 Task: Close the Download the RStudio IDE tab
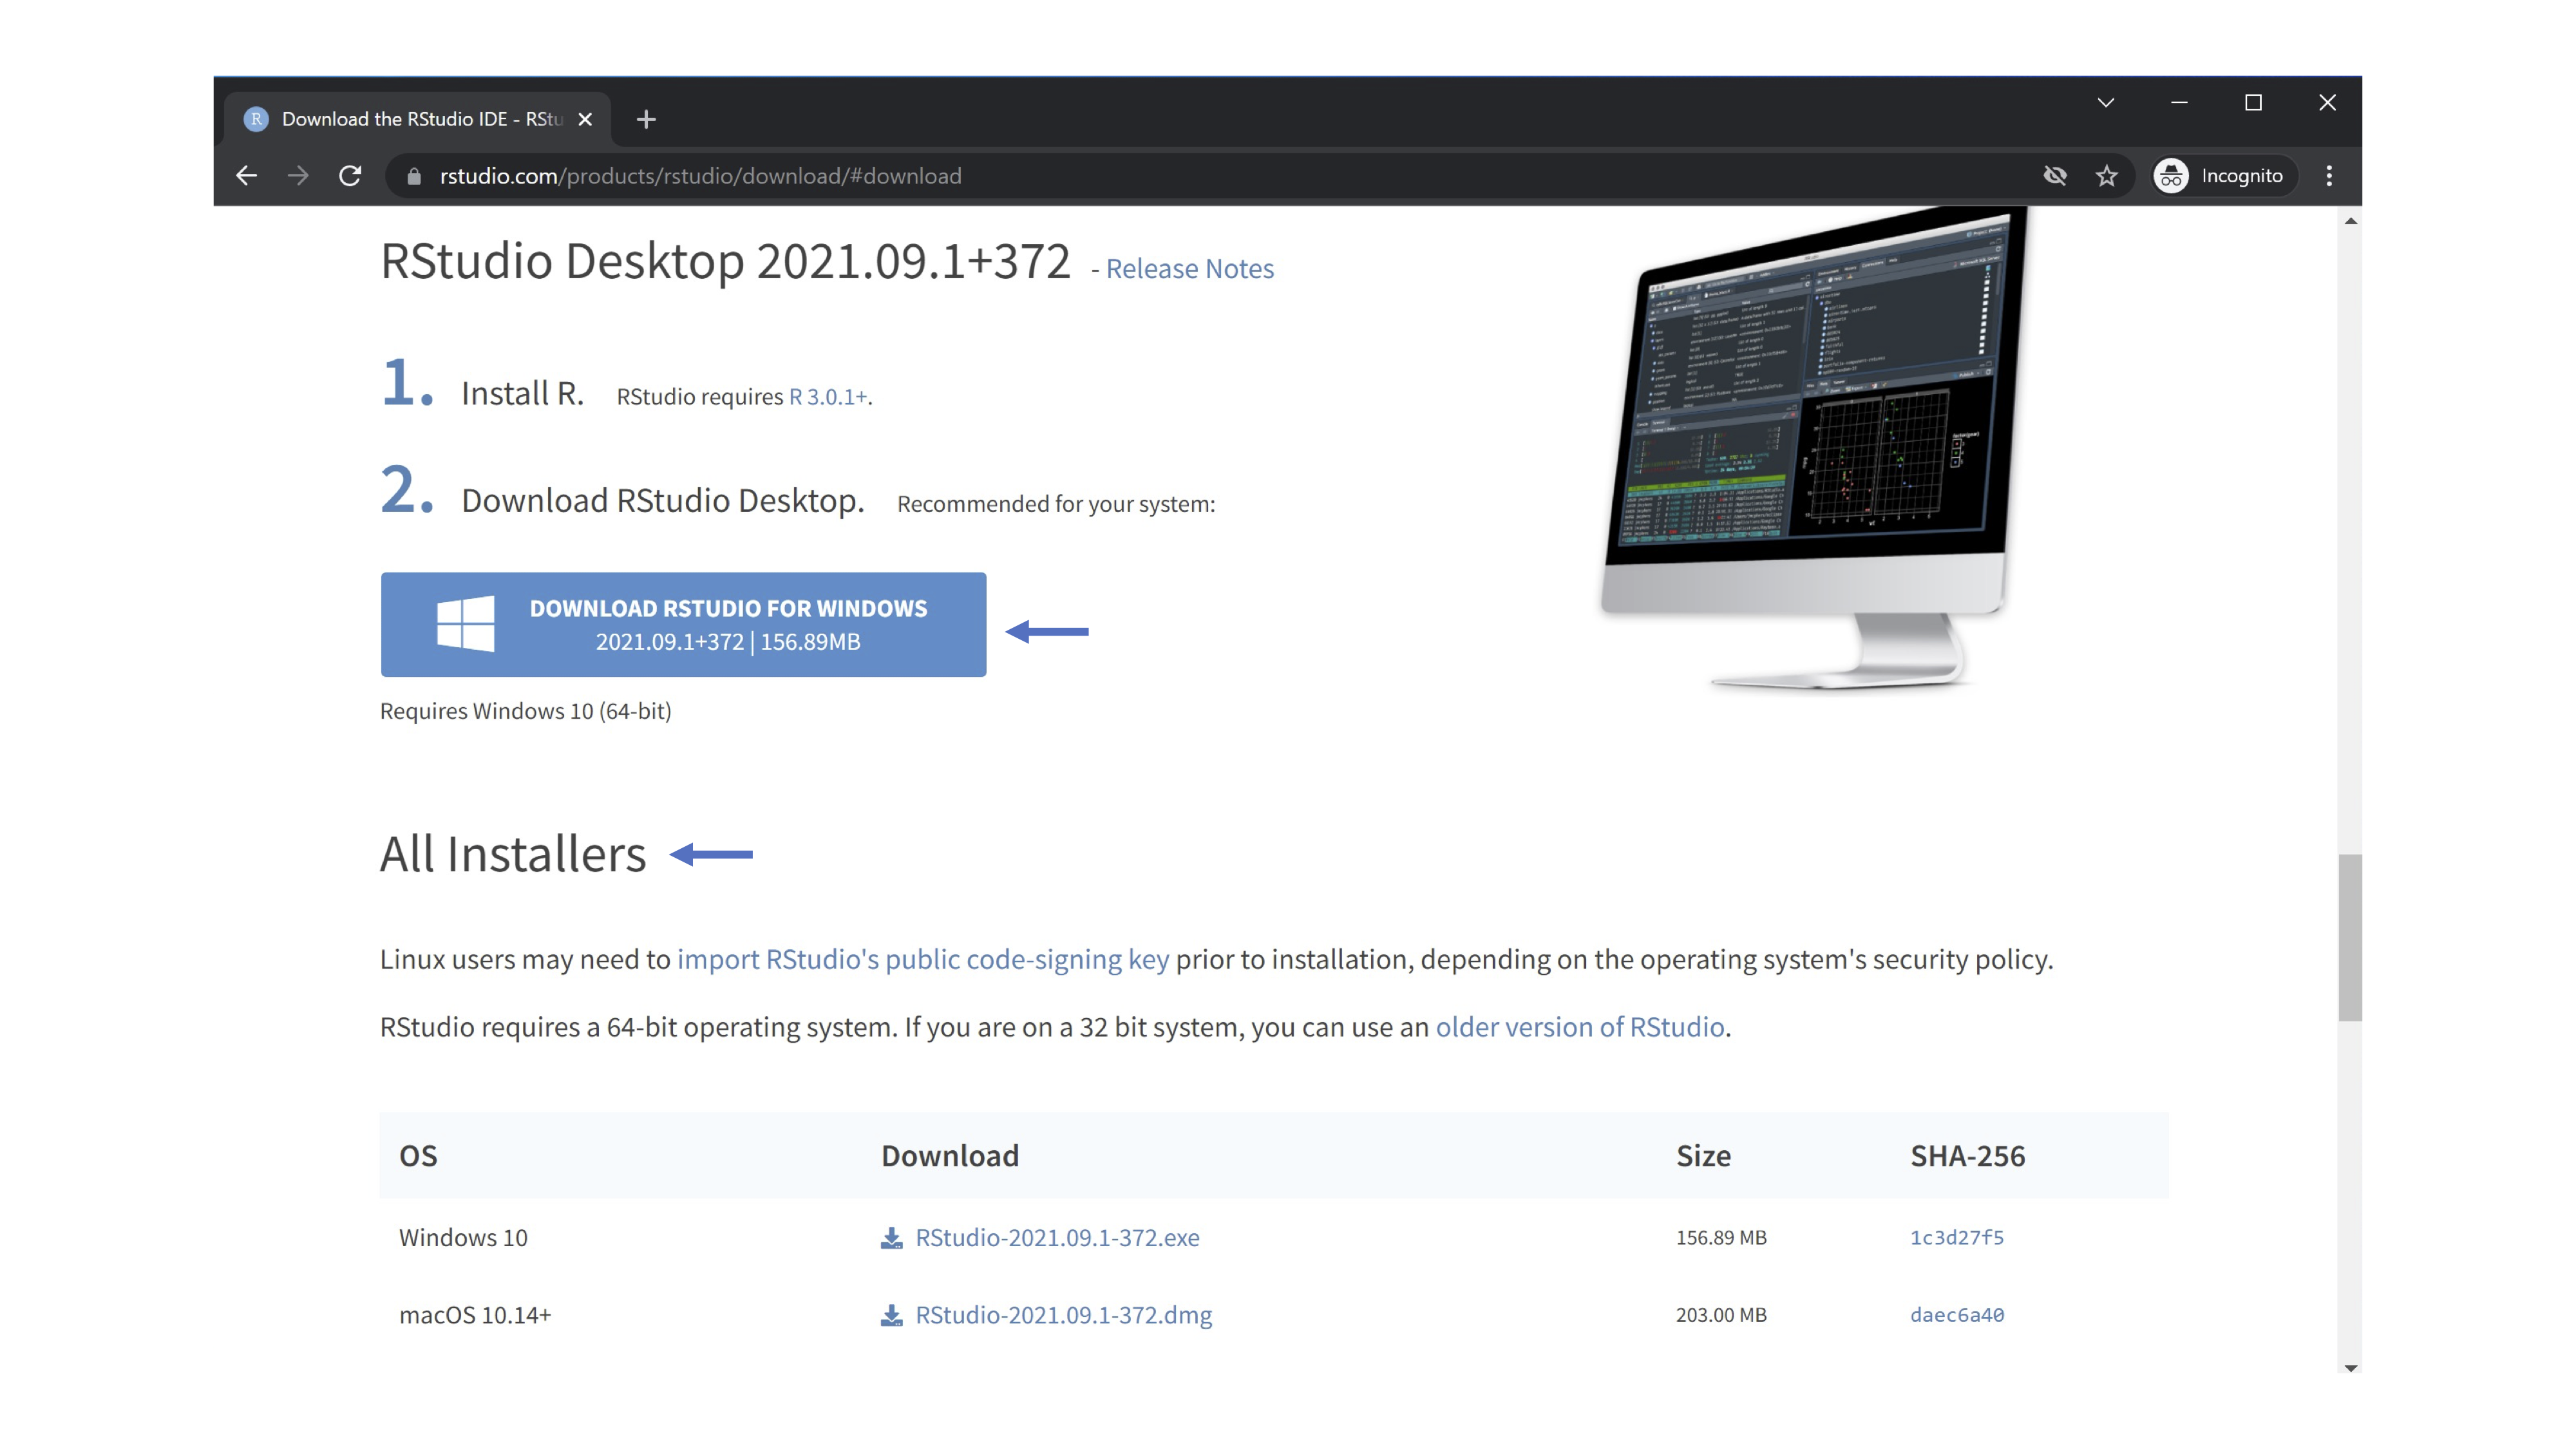(586, 119)
